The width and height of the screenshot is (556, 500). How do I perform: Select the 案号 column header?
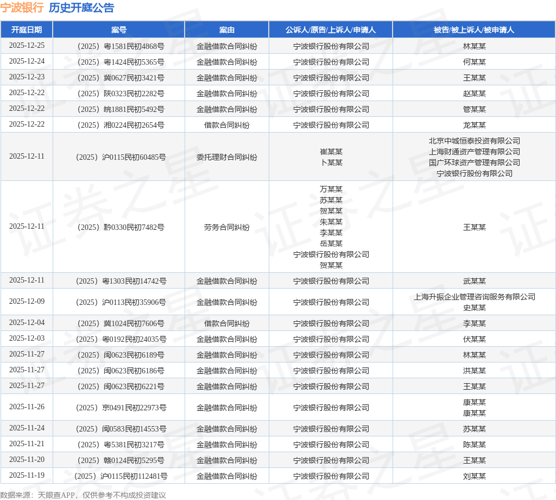[119, 30]
